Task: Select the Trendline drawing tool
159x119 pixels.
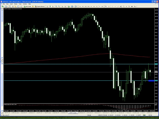Action: [118, 7]
